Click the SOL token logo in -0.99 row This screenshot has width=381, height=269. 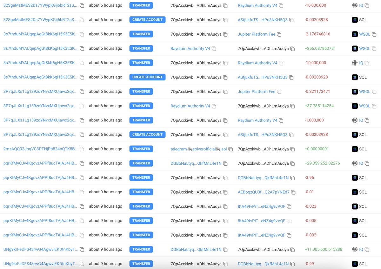click(355, 264)
